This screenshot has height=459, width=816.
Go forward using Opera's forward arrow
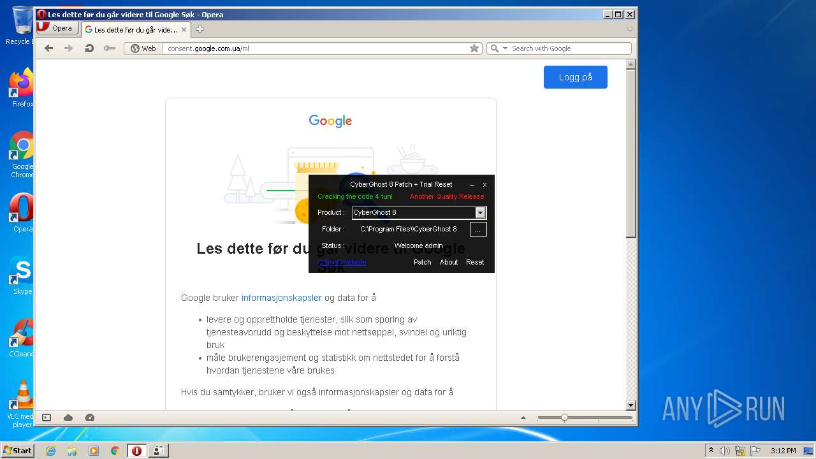click(x=68, y=48)
